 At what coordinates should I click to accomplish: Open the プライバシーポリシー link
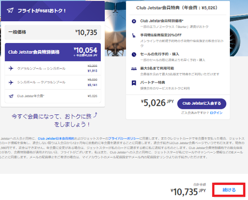(x=123, y=138)
